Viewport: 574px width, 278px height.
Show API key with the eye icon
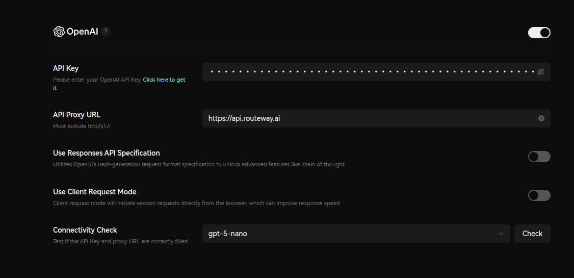click(x=541, y=72)
